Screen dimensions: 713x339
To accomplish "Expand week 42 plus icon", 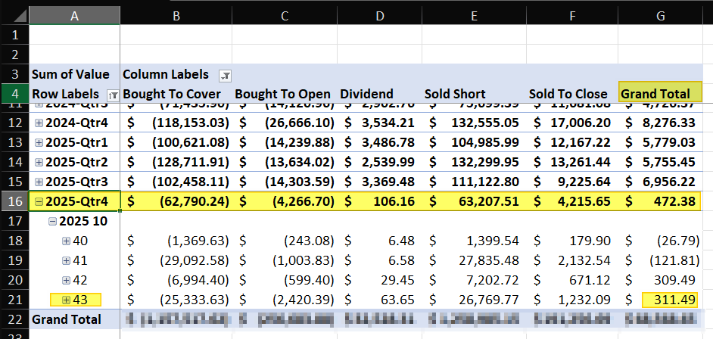I will 67,280.
